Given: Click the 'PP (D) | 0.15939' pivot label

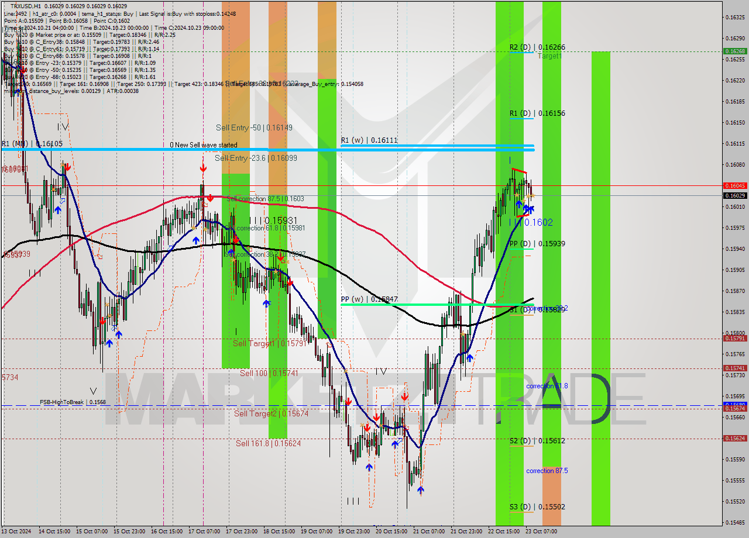Looking at the screenshot, I should click(537, 244).
